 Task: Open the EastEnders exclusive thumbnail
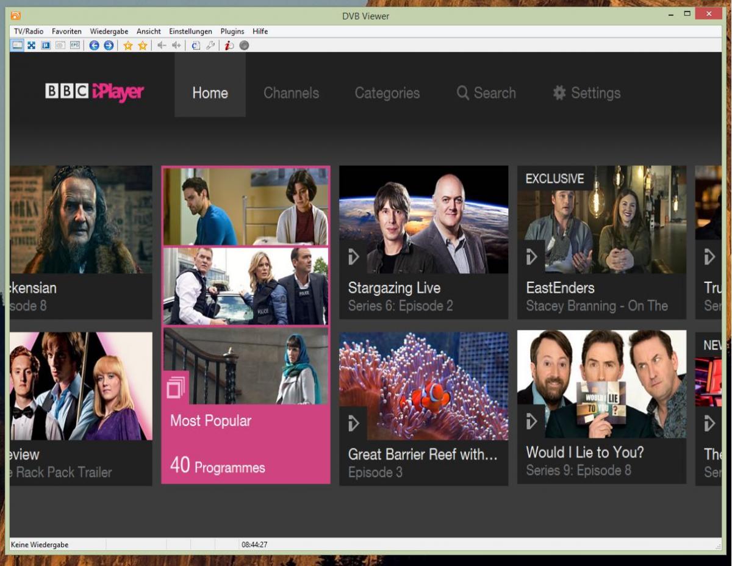click(x=602, y=220)
